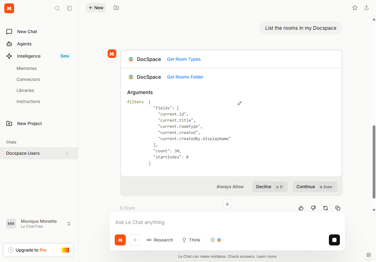This screenshot has width=376, height=262.
Task: Collapse the sidebar panel
Action: (x=69, y=8)
